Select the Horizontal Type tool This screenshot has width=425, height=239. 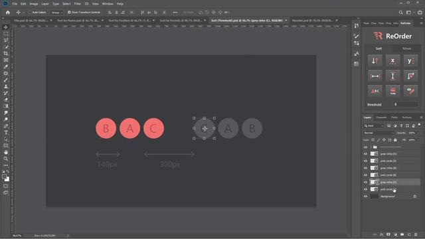6,133
